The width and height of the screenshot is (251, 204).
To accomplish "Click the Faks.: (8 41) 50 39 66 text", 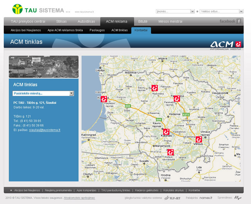I will pos(28,125).
